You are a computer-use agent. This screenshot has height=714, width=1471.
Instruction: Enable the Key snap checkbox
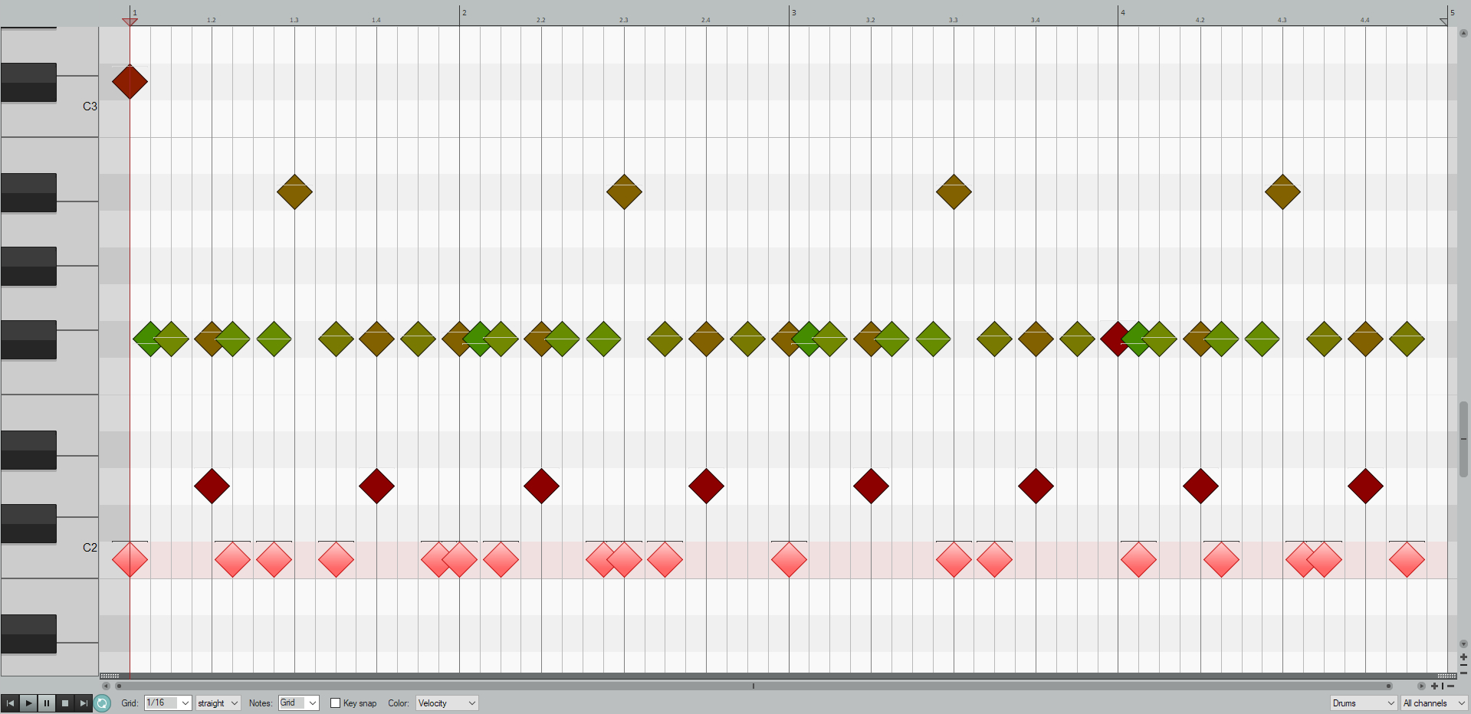click(336, 703)
